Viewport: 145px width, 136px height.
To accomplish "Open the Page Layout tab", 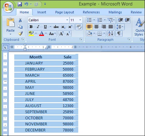I will (65, 12).
